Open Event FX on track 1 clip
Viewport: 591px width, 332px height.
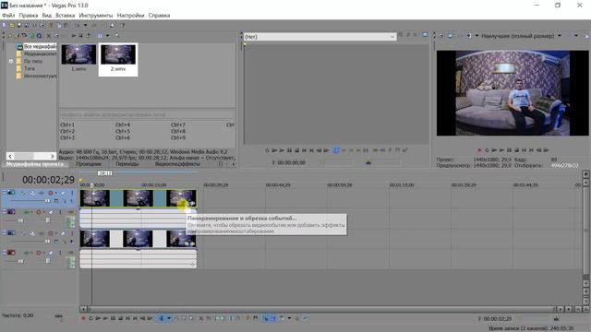192,203
